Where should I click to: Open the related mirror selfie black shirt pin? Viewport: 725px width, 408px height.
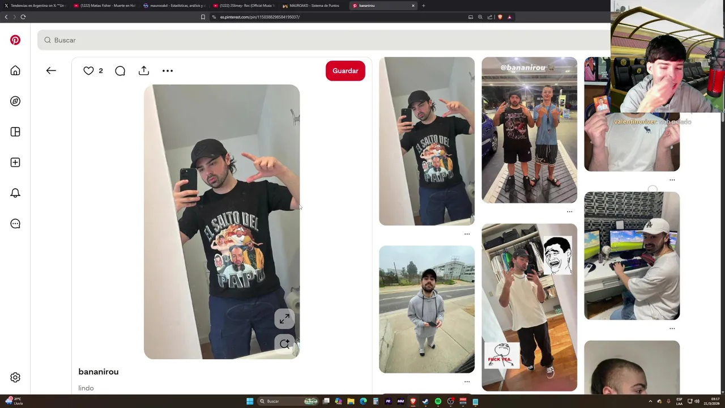427,141
